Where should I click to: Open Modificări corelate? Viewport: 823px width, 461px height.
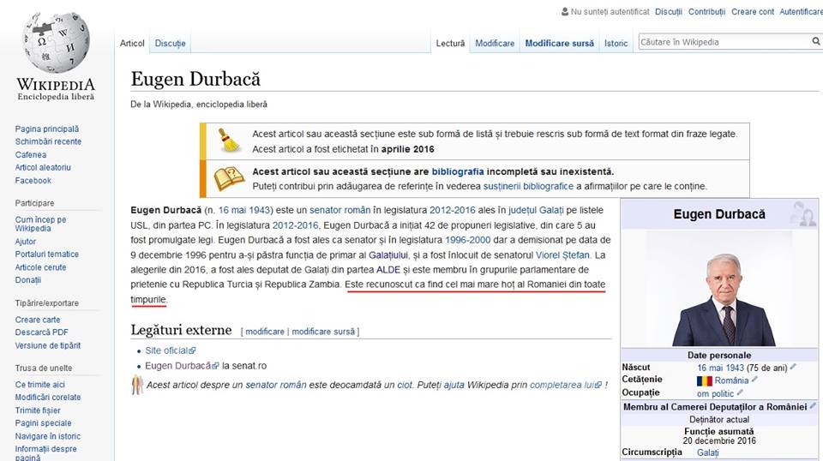[x=48, y=397]
